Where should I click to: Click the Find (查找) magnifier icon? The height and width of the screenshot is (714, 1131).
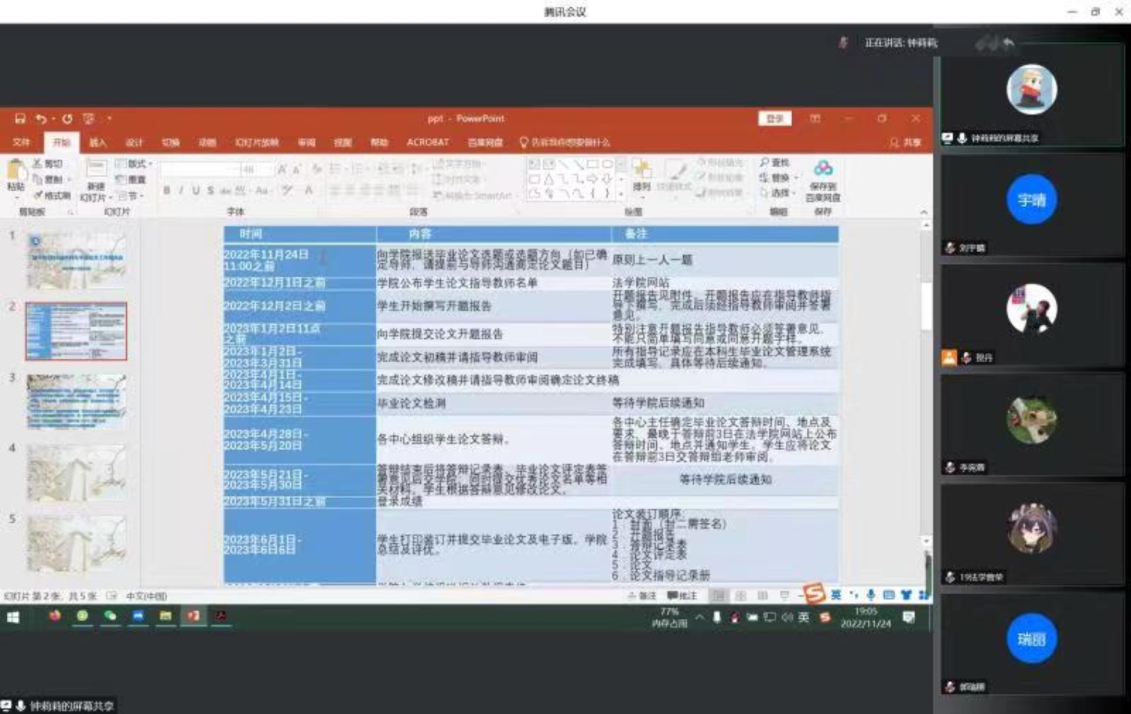(764, 163)
